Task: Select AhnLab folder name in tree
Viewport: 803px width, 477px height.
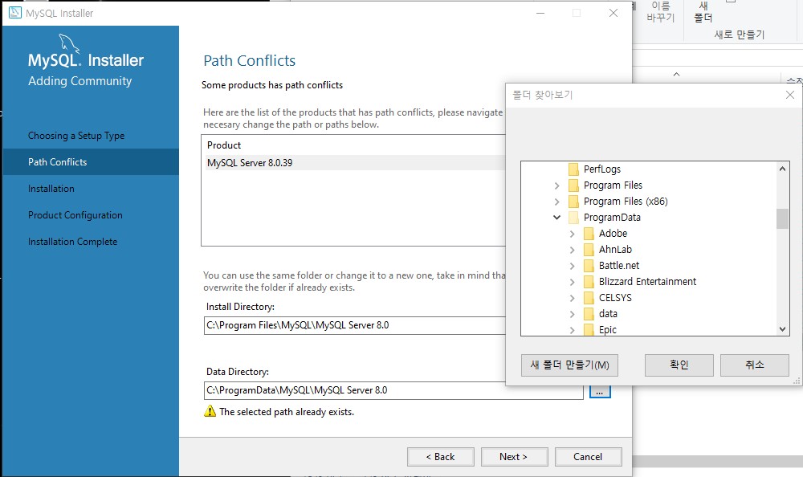Action: tap(616, 250)
